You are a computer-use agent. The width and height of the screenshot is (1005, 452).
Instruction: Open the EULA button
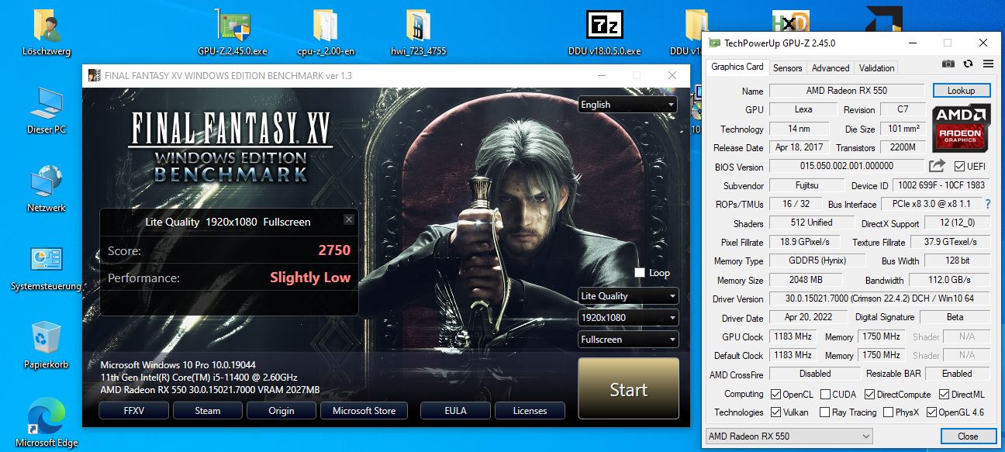(455, 411)
